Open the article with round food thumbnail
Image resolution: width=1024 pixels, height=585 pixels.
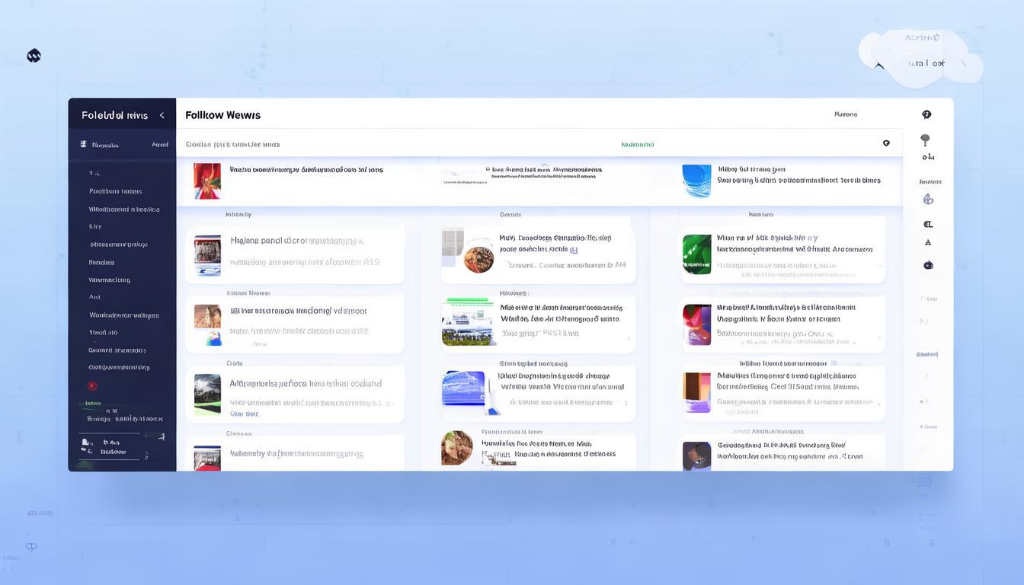(x=478, y=259)
